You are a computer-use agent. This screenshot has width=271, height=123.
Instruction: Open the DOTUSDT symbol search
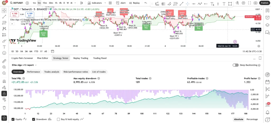click(16, 3)
